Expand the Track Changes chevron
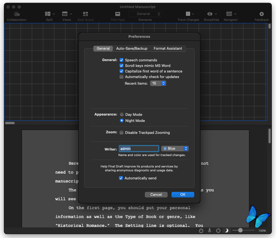The height and width of the screenshot is (238, 276). [x=193, y=14]
